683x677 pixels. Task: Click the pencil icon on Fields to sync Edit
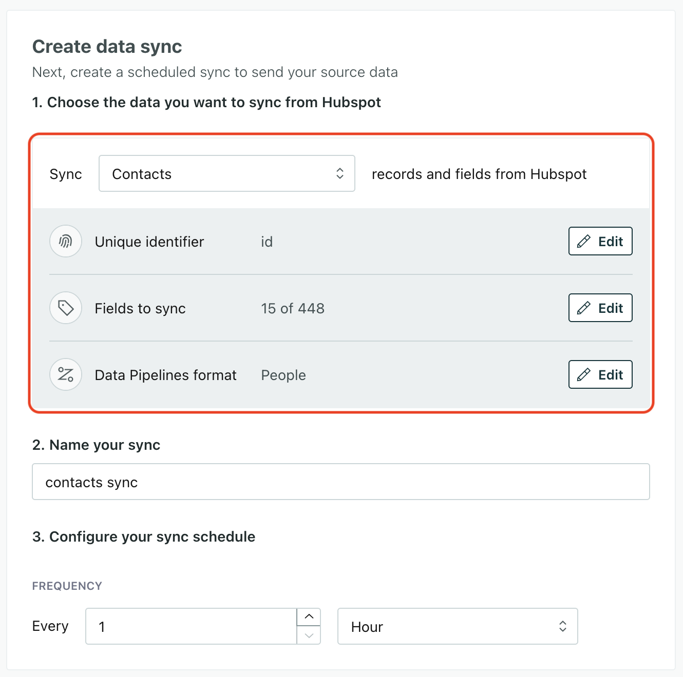pyautogui.click(x=584, y=308)
